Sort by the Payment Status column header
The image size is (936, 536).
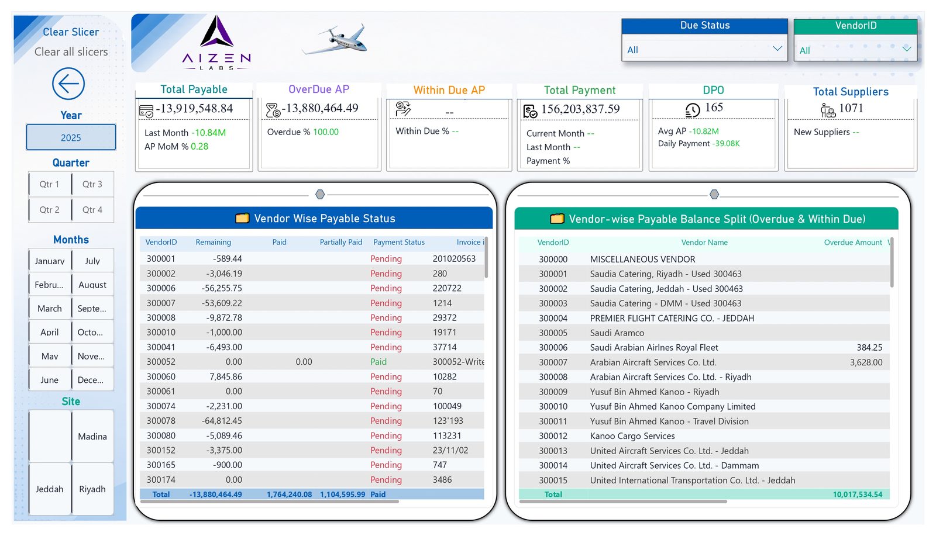coord(399,242)
